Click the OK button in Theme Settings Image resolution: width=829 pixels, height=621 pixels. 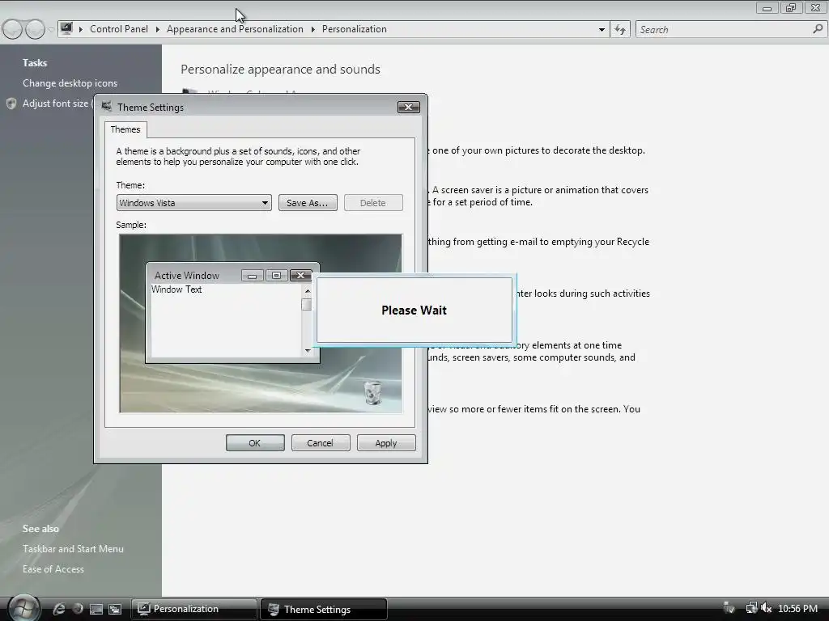(x=255, y=443)
